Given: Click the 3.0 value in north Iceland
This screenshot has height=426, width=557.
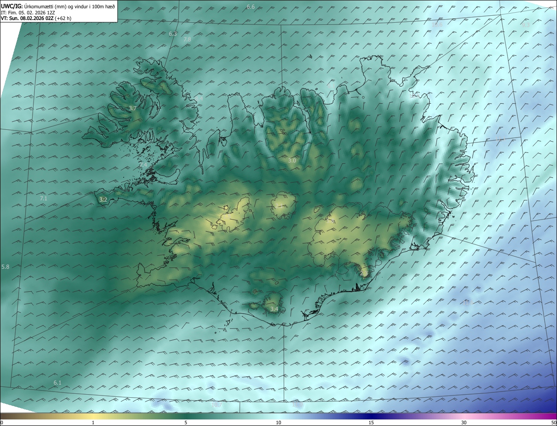Looking at the screenshot, I should pyautogui.click(x=292, y=161).
